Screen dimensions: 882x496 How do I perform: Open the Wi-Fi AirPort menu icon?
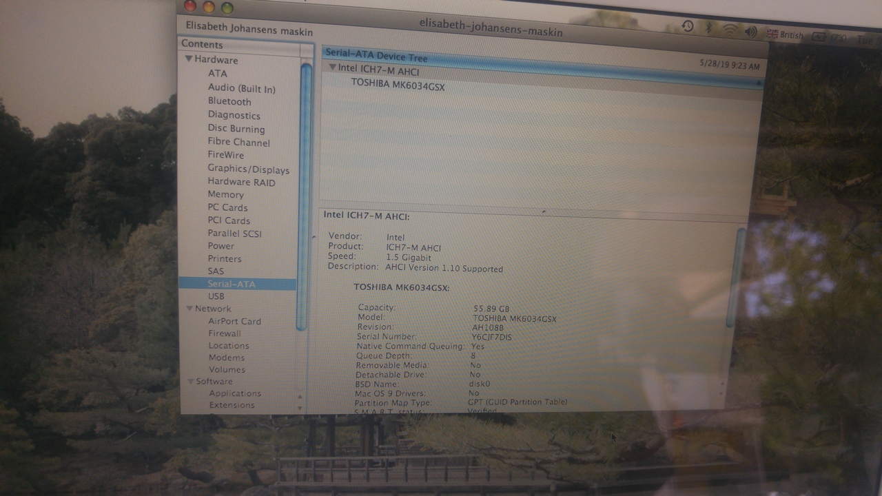[x=730, y=30]
